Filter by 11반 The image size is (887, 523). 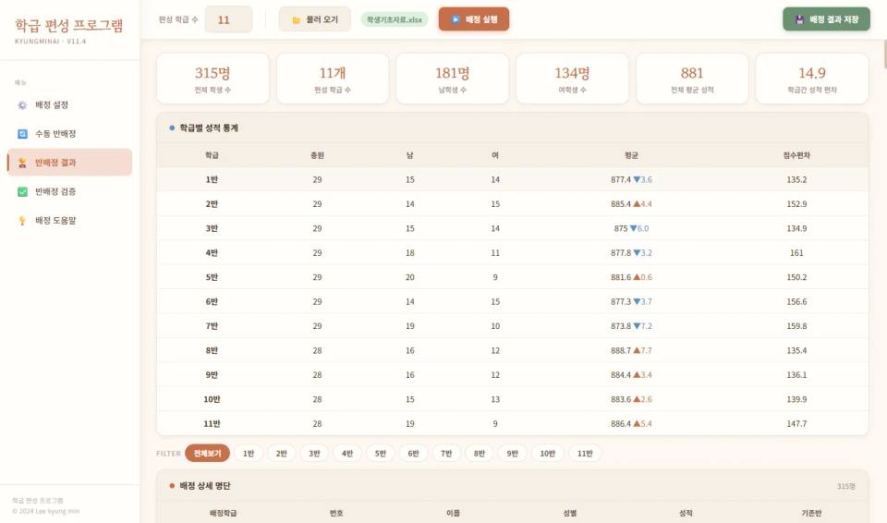584,454
